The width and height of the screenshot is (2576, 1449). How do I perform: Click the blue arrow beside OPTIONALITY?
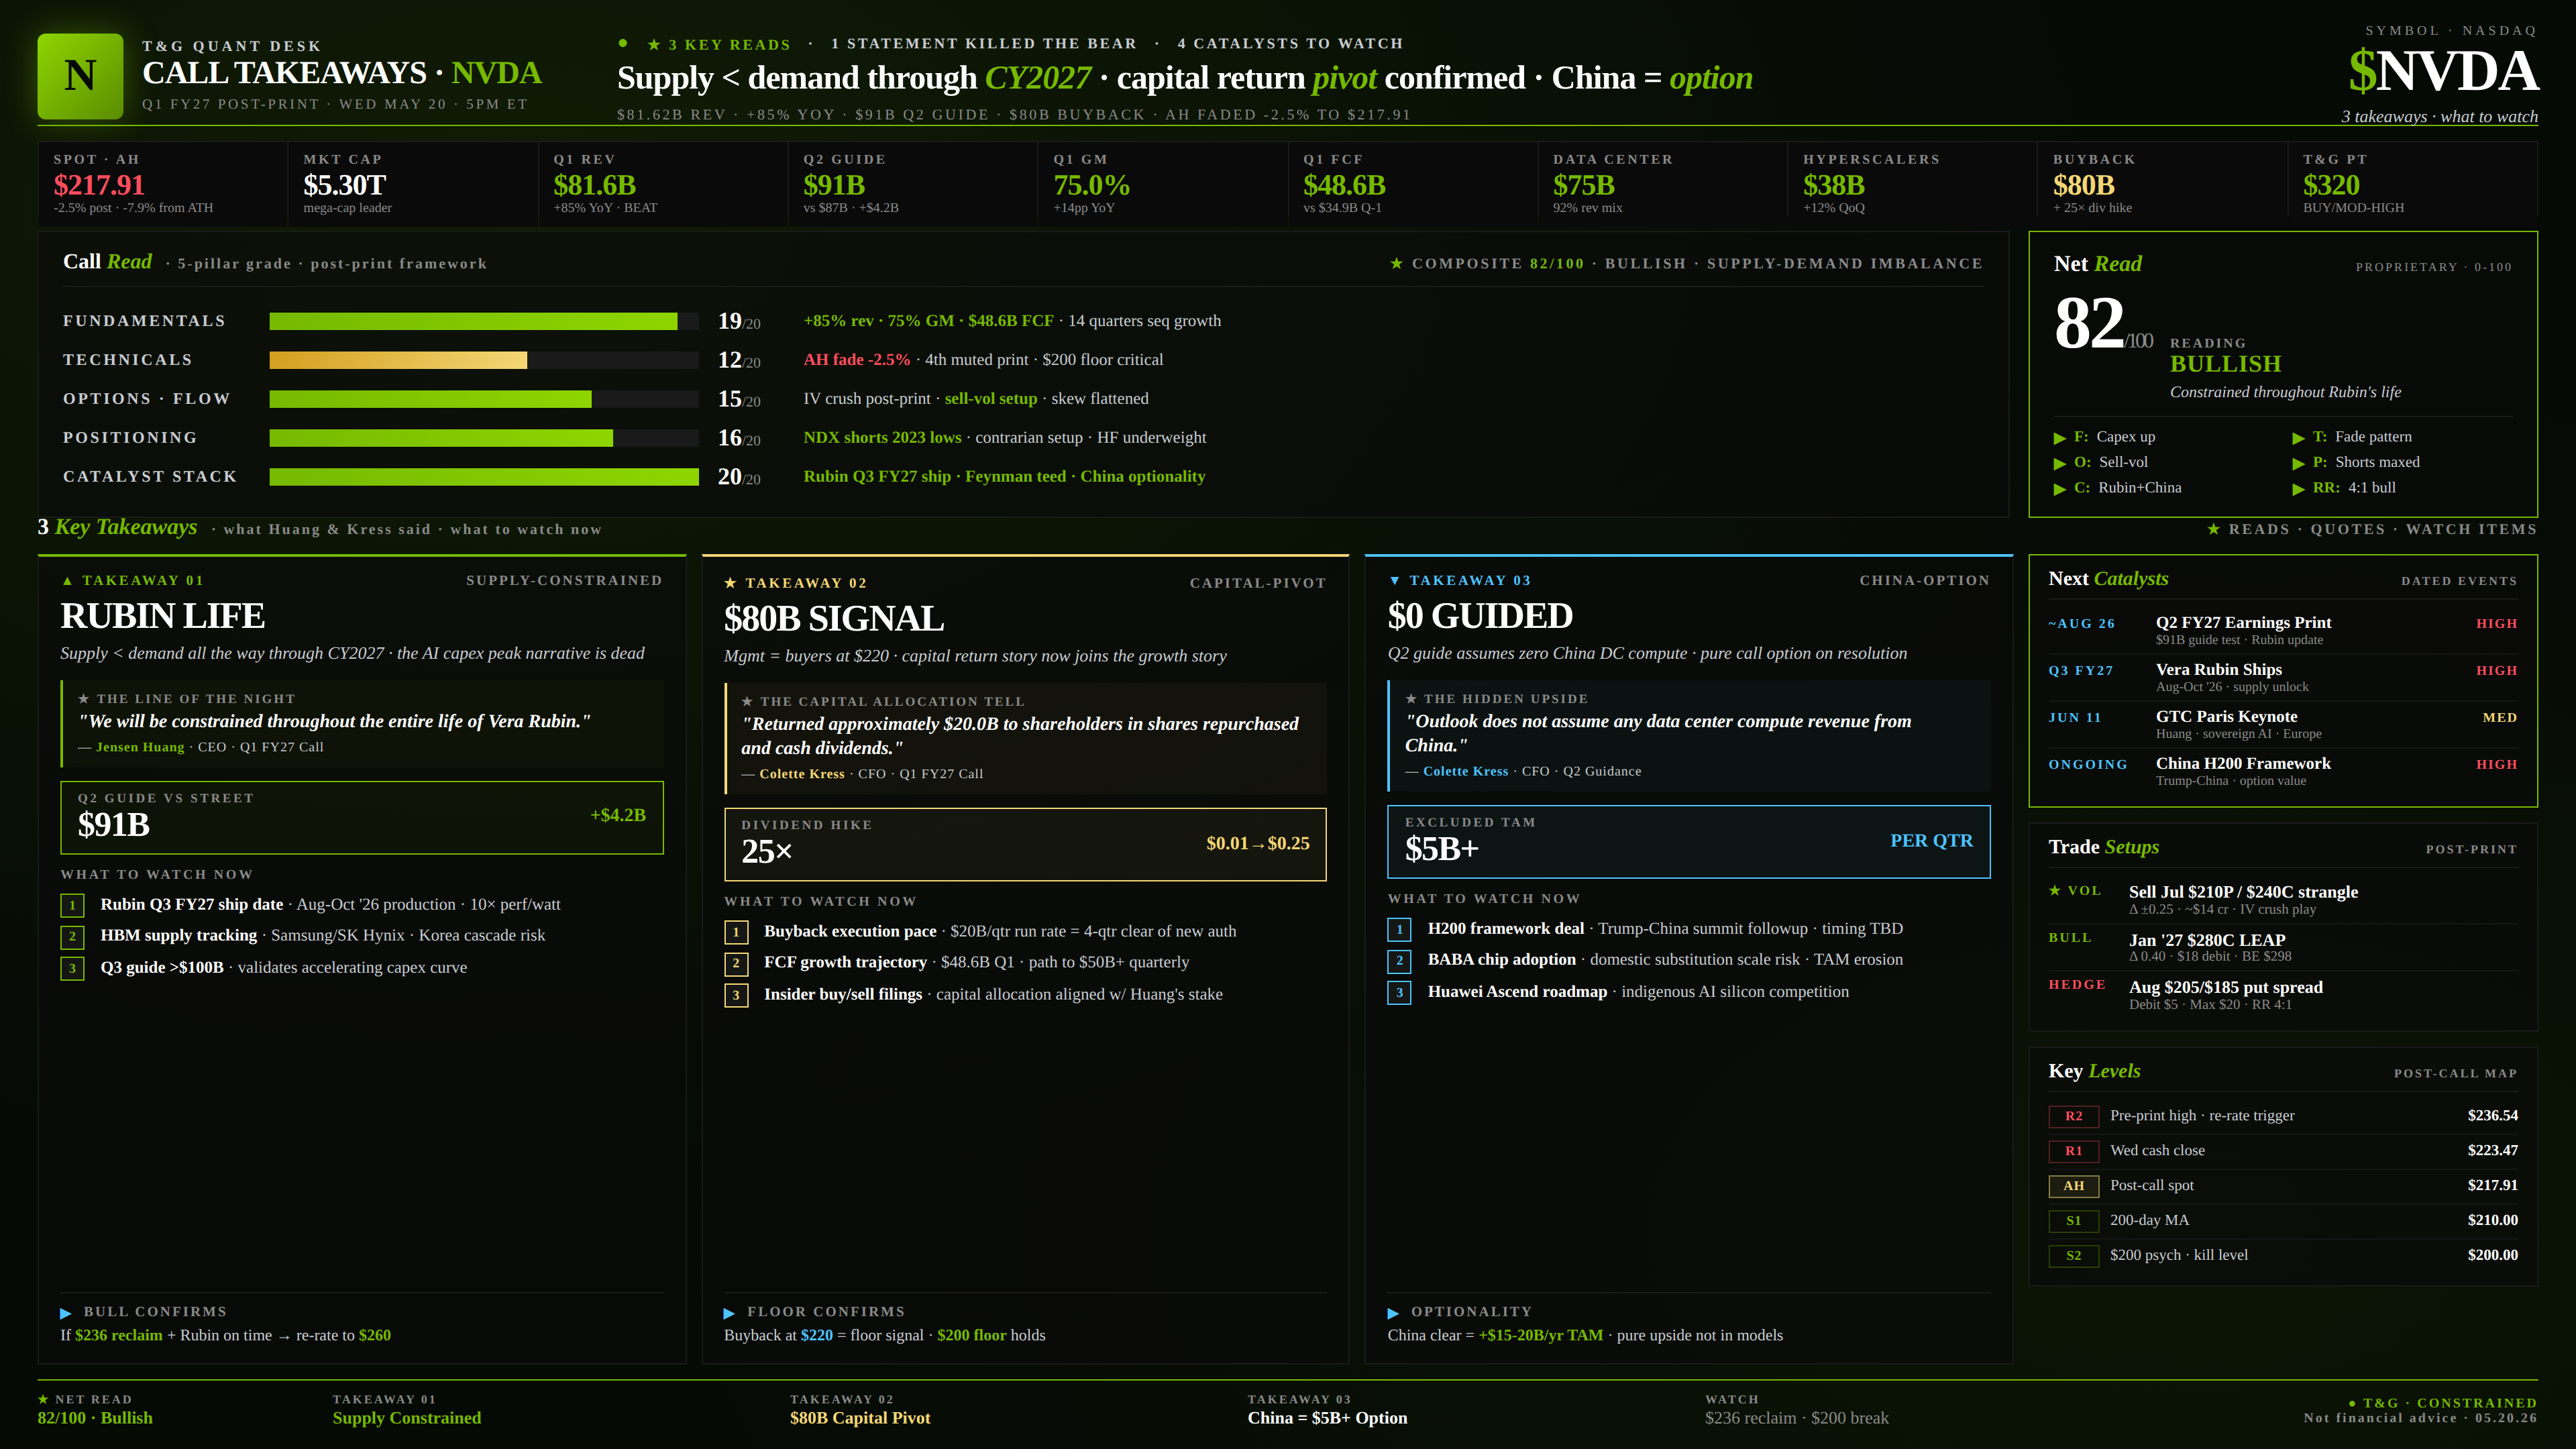1393,1313
